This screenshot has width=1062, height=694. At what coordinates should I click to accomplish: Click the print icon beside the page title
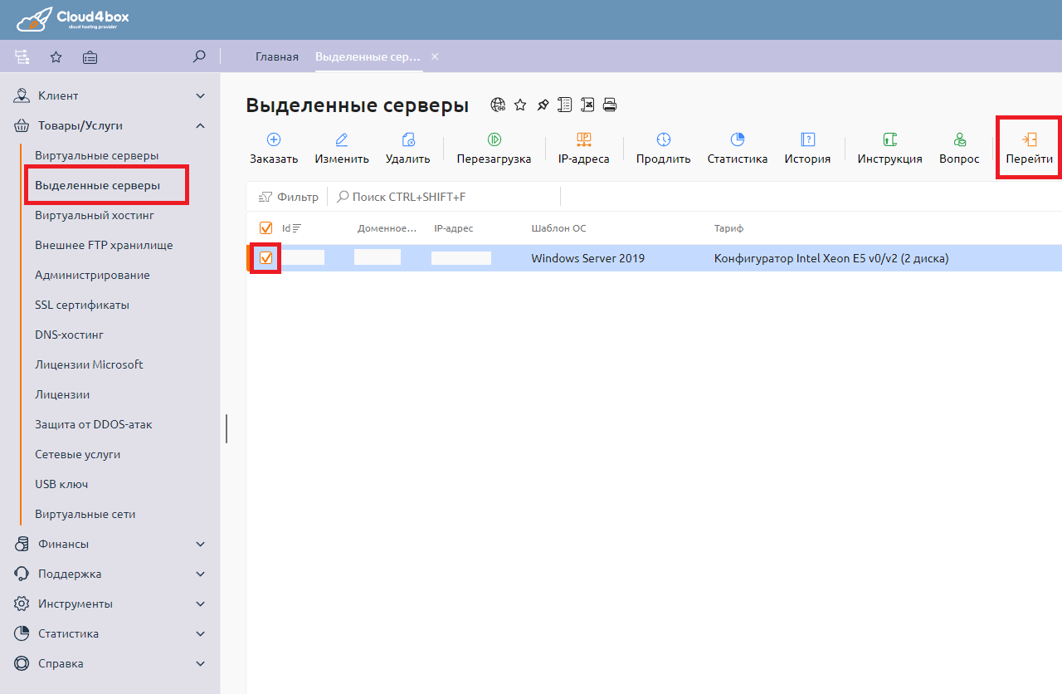click(x=610, y=105)
